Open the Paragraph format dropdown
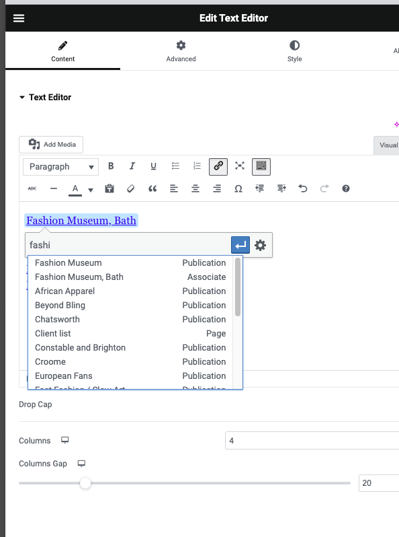This screenshot has width=399, height=537. [61, 167]
